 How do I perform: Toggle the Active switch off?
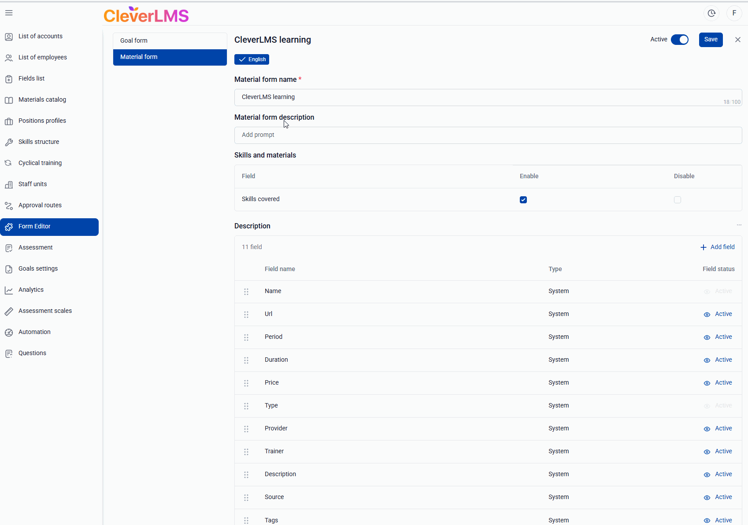point(679,40)
